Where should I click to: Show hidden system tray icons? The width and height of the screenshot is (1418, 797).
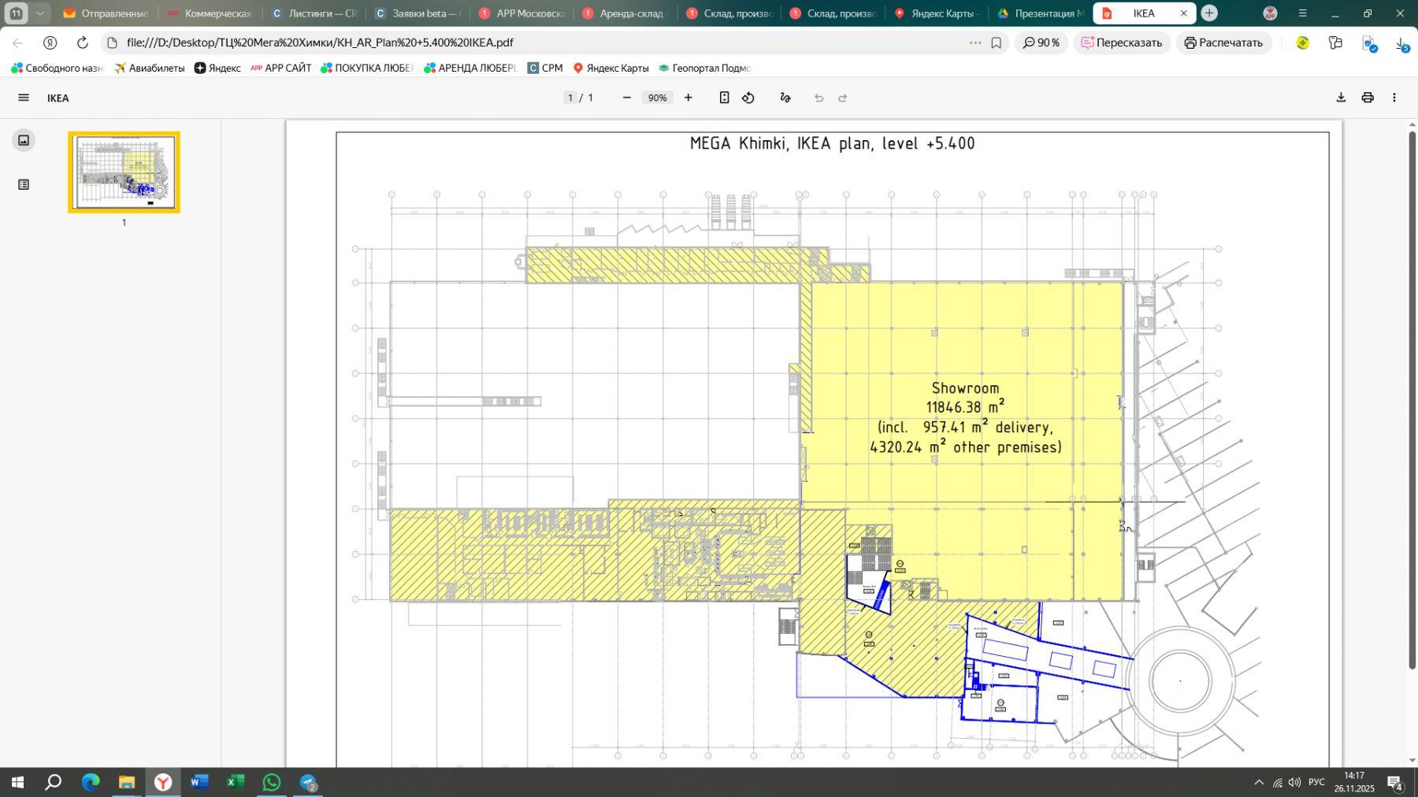(x=1258, y=782)
